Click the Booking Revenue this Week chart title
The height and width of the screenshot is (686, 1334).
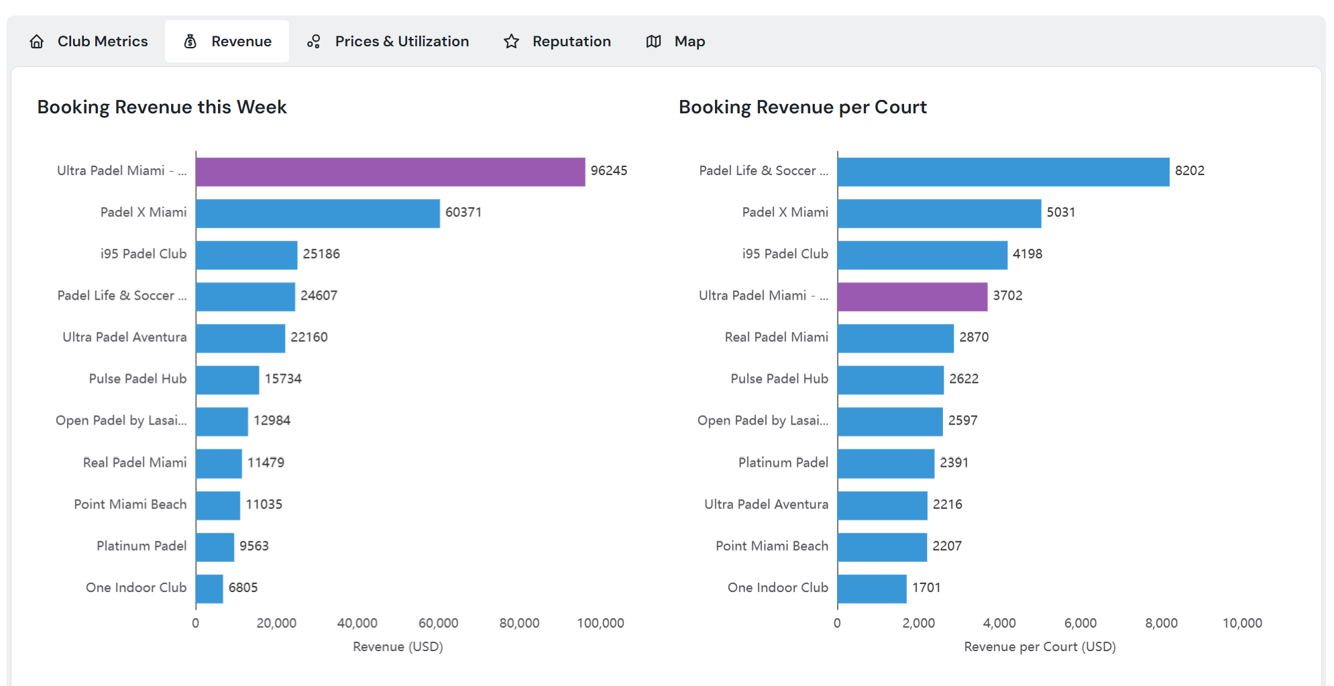162,107
